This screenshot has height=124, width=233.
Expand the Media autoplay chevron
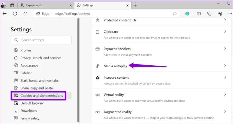225,66
